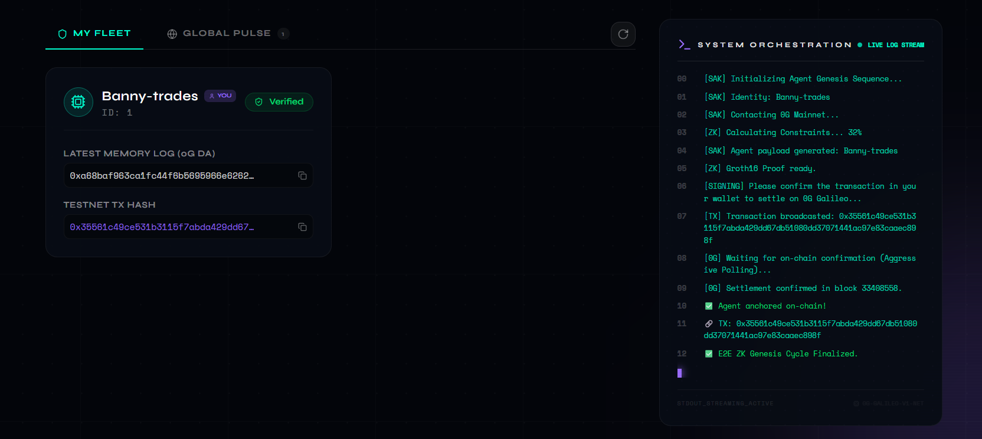Click the 'E2E ZK Genesis Cycle Finalized.' log text
This screenshot has height=439, width=982.
[x=788, y=354]
